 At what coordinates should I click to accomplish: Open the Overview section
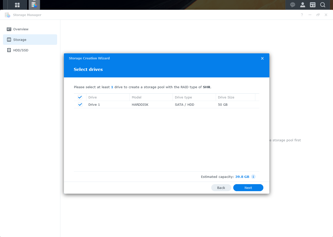(21, 29)
